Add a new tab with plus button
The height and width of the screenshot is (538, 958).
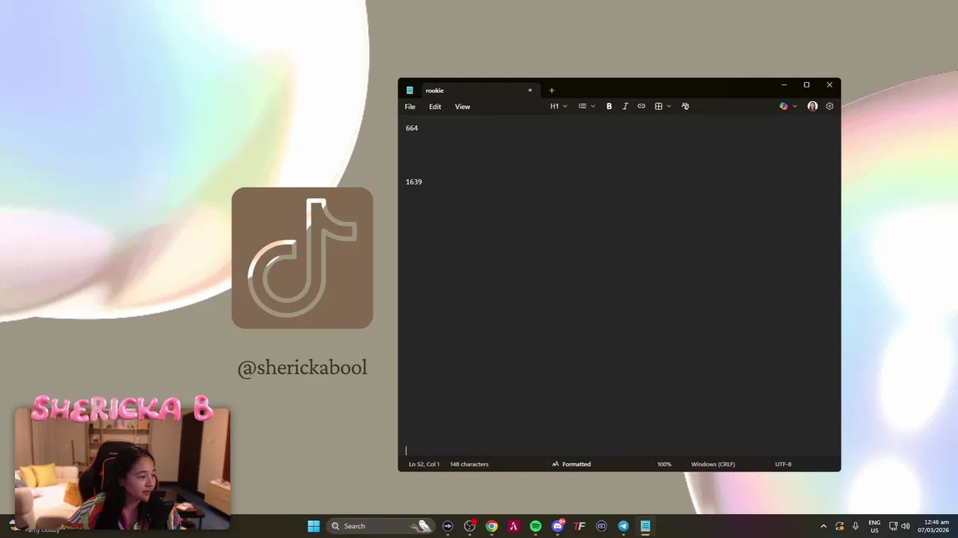click(x=552, y=90)
